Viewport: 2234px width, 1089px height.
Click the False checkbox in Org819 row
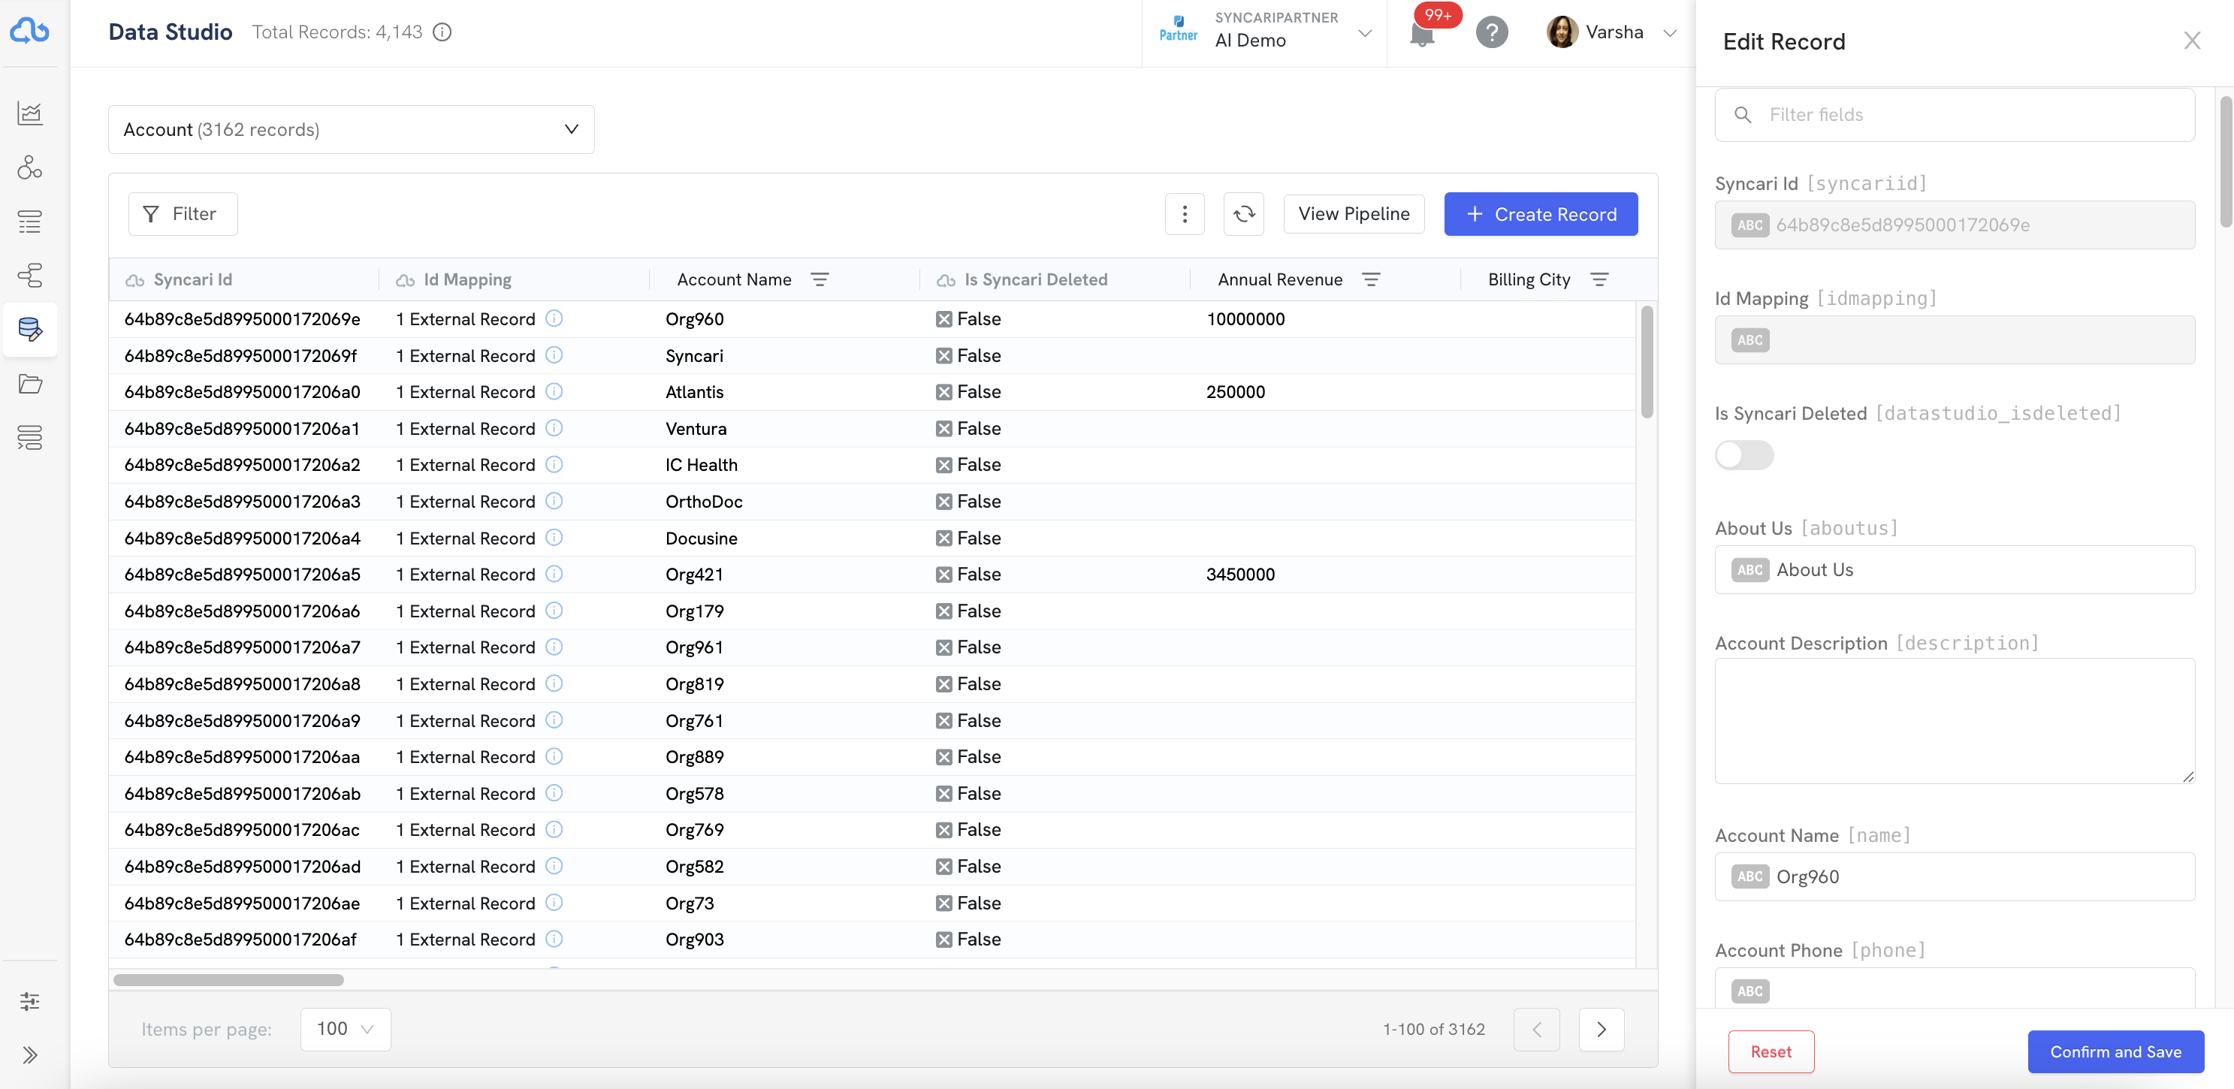pos(943,684)
